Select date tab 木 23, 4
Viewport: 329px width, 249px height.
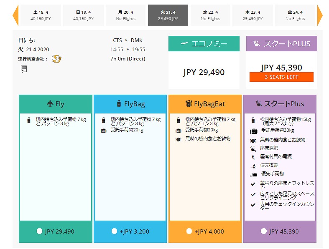coord(253,15)
